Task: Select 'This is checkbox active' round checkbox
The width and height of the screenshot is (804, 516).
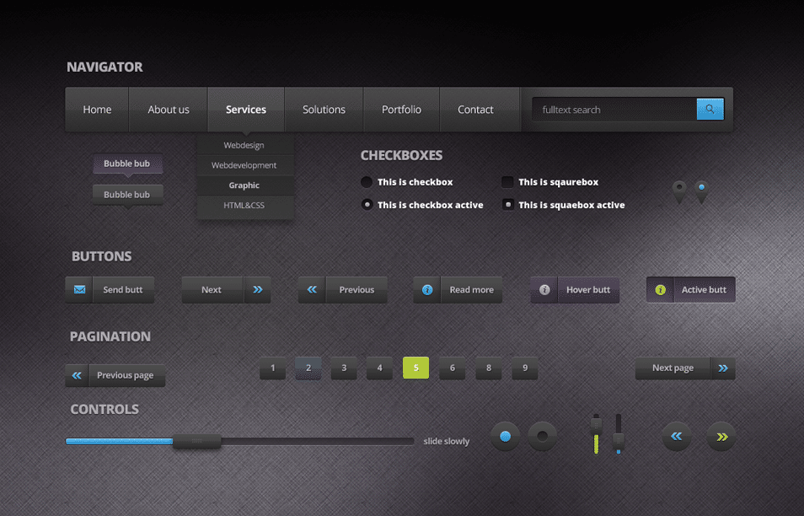Action: point(367,204)
